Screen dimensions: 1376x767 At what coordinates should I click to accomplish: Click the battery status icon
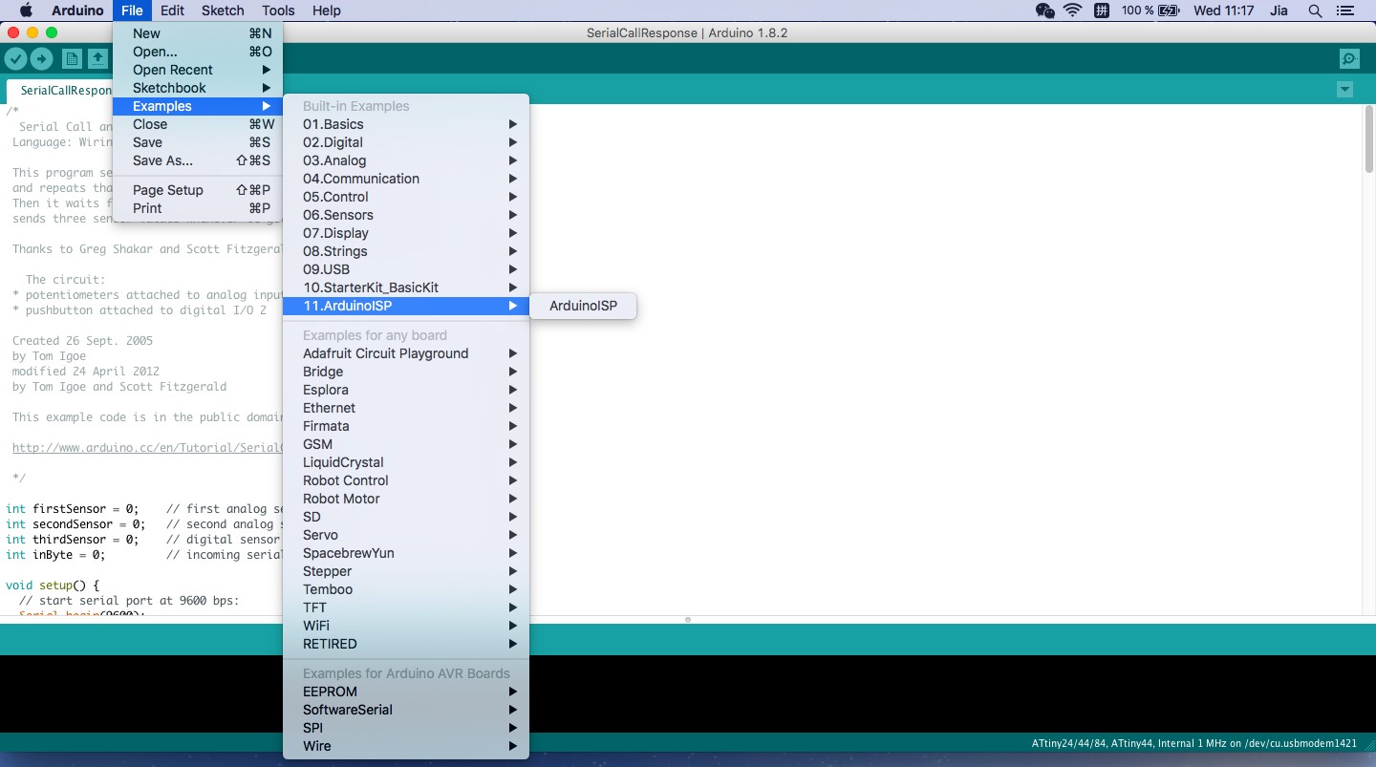pyautogui.click(x=1169, y=11)
